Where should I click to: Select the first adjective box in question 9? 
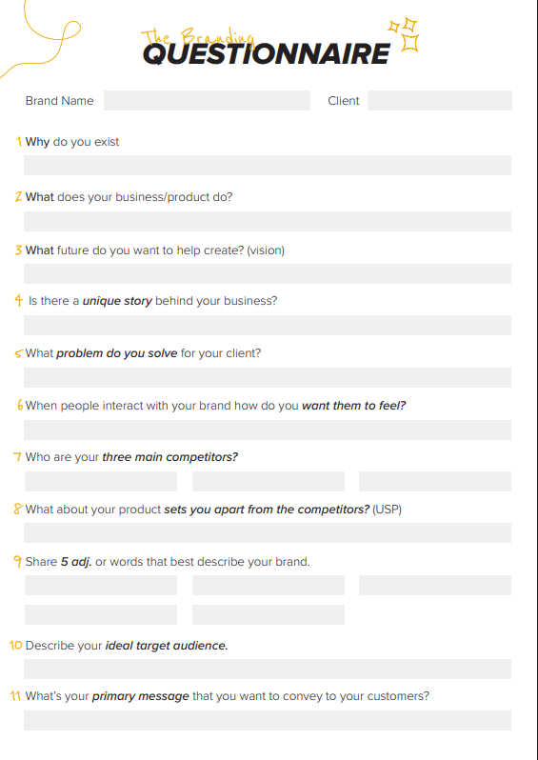pos(101,585)
